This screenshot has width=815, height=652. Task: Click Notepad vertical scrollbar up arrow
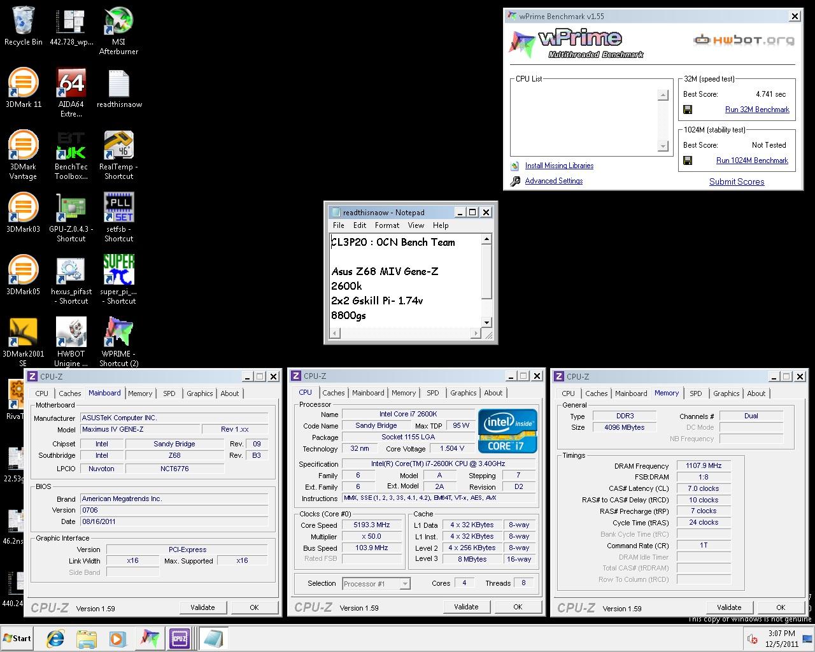point(486,239)
